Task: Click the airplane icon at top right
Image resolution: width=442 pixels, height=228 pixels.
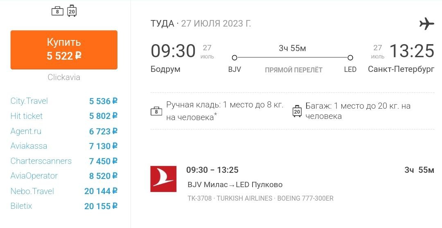Action: click(x=426, y=24)
